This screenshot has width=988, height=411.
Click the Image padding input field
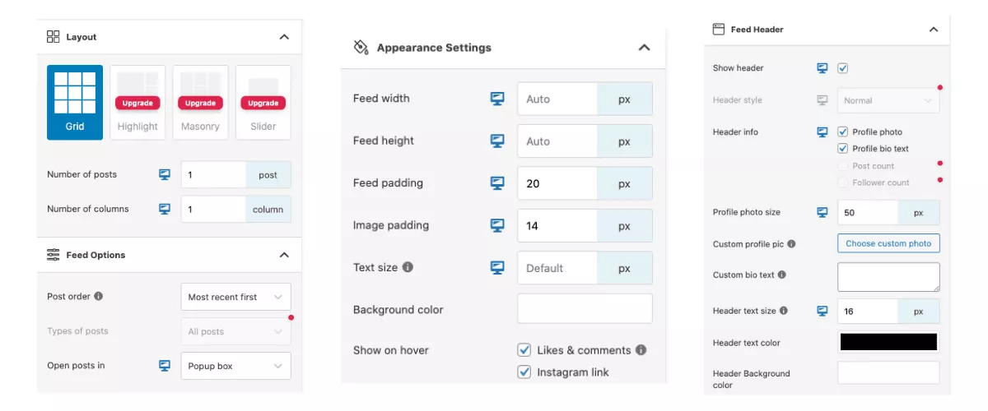coord(557,225)
